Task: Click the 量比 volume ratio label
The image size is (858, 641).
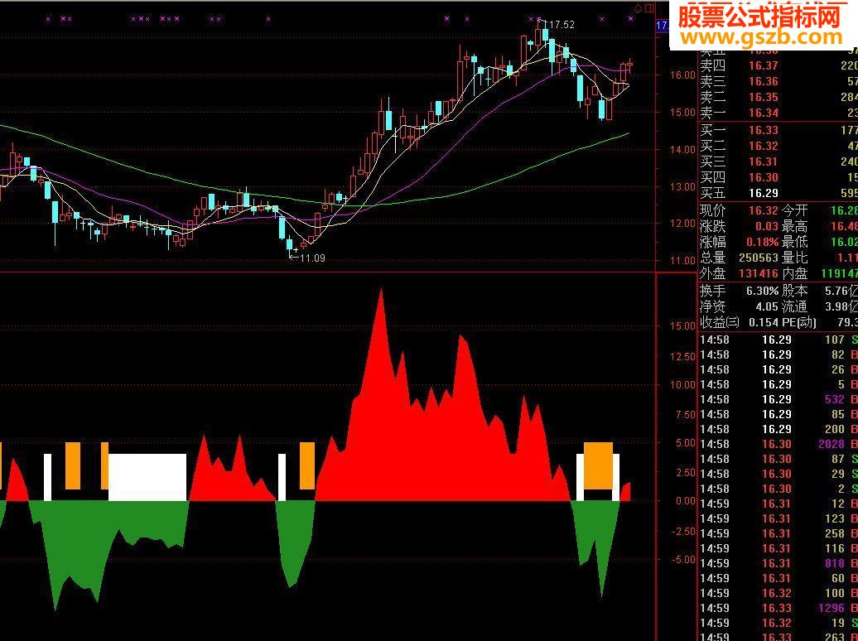Action: 794,258
